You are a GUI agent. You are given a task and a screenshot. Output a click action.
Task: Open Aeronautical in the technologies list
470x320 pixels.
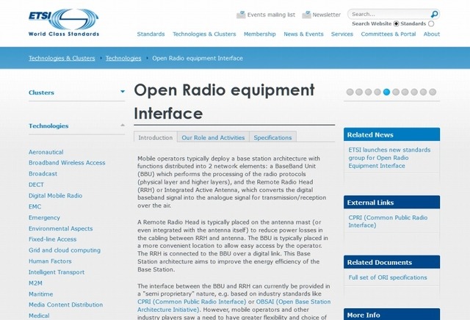(46, 152)
